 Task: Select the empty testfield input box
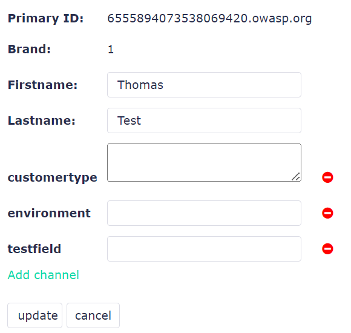tap(204, 249)
